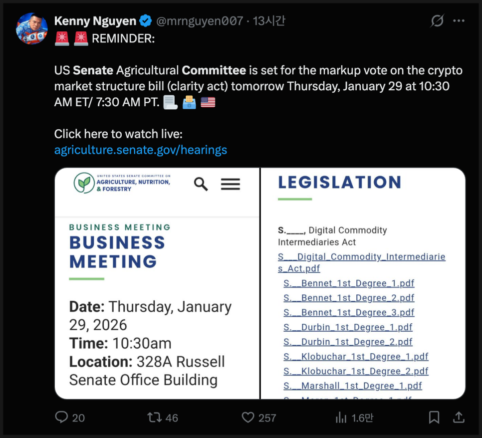
Task: Repost this tweet using retweet icon
Action: point(155,417)
